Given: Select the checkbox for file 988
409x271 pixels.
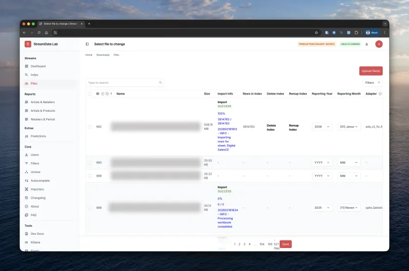Looking at the screenshot, I should coord(90,208).
